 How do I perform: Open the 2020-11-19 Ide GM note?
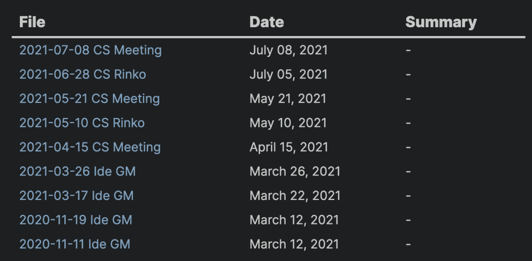[x=76, y=220]
